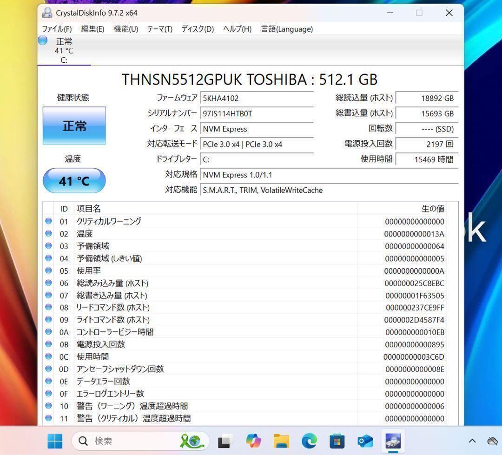The height and width of the screenshot is (455, 502).
Task: Click the OneDrive cloud icon in the system tray
Action: pos(492,441)
